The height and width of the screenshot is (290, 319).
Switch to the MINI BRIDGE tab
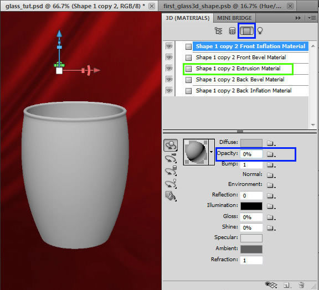[x=234, y=18]
